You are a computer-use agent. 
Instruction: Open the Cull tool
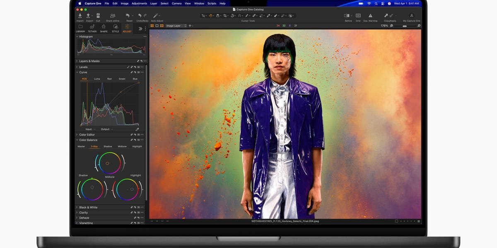tap(98, 16)
